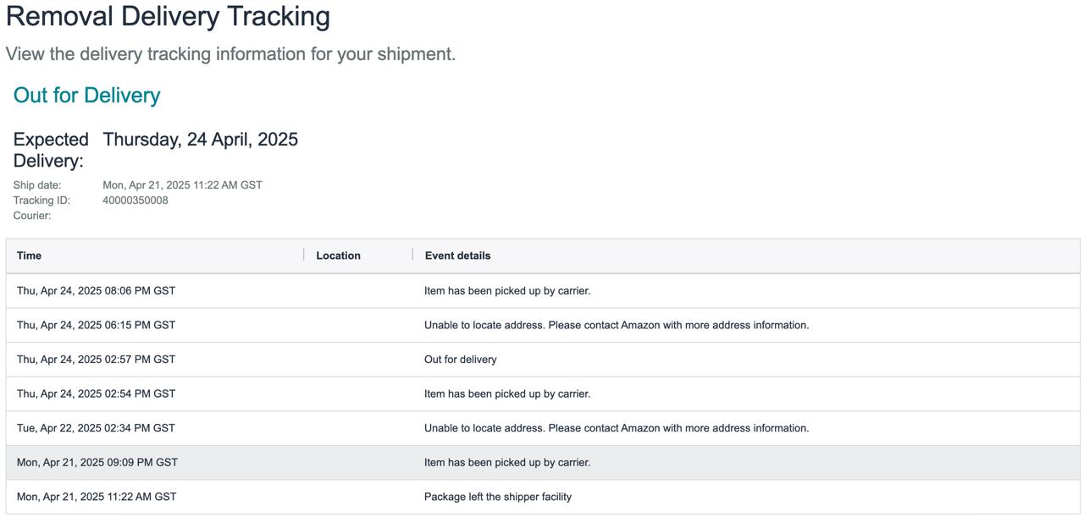The image size is (1084, 517).
Task: Click the ship date value Mon, Apr 21
Action: tap(182, 185)
